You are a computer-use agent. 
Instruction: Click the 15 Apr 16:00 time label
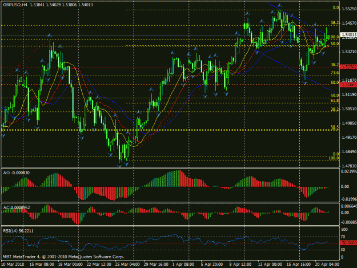[x=299, y=265]
